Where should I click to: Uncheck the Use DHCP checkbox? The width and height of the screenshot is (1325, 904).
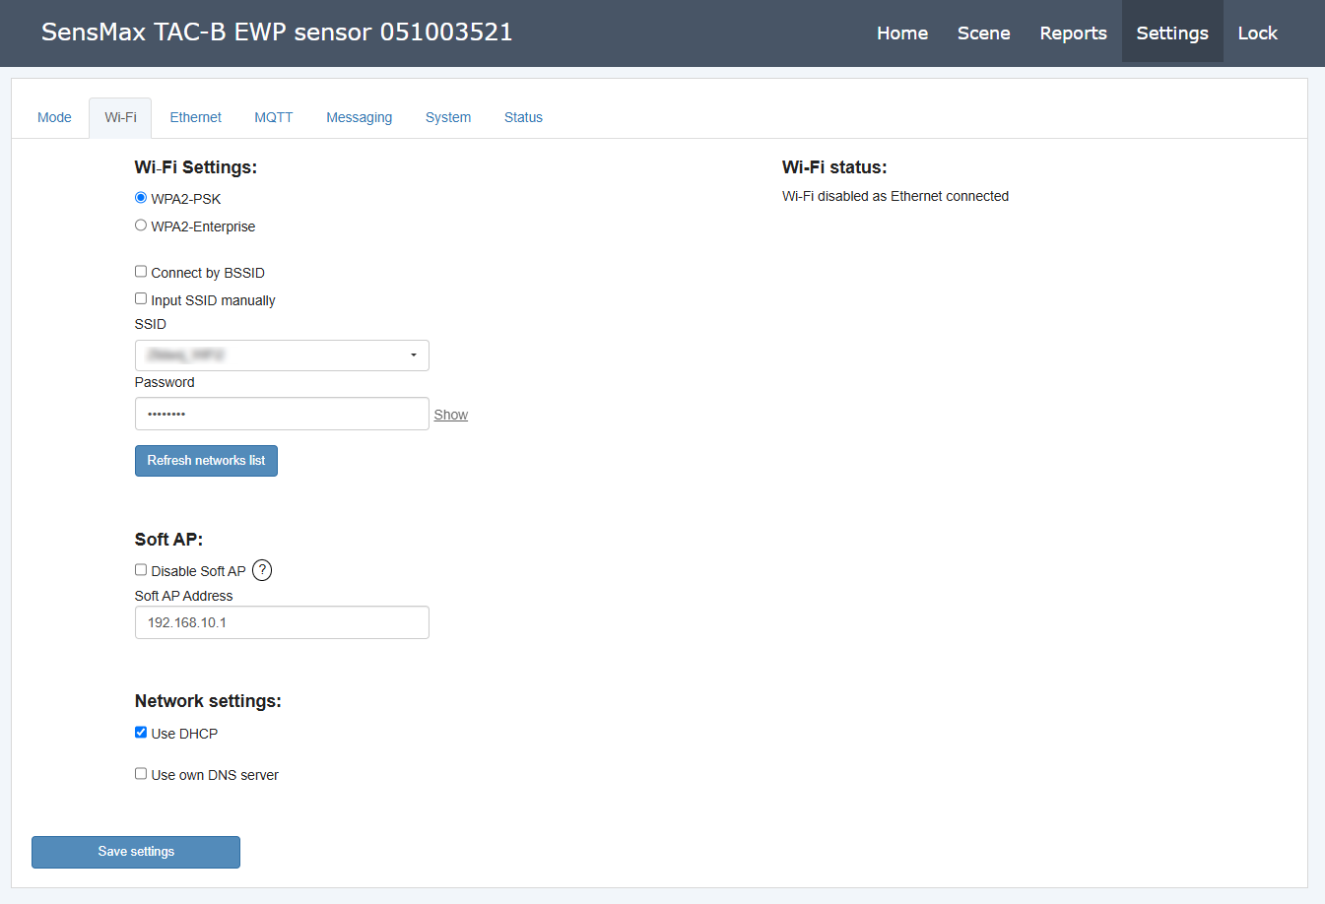(x=141, y=733)
